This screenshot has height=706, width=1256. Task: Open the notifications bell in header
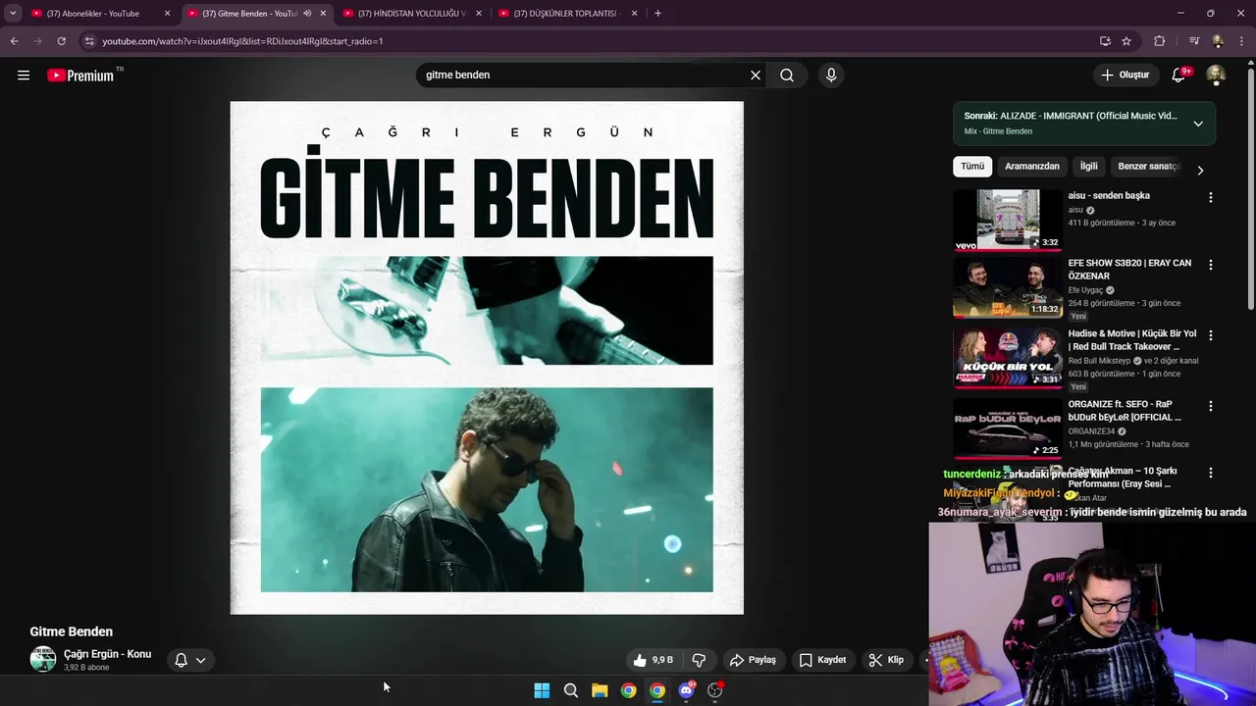point(1179,75)
